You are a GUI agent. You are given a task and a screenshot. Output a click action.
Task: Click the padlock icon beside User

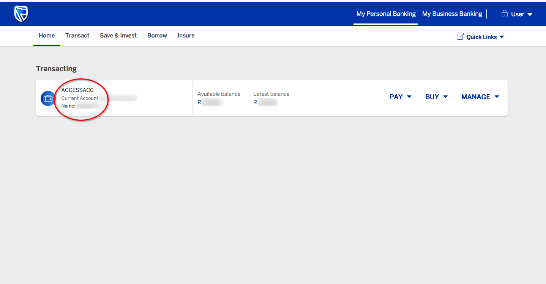coord(505,14)
